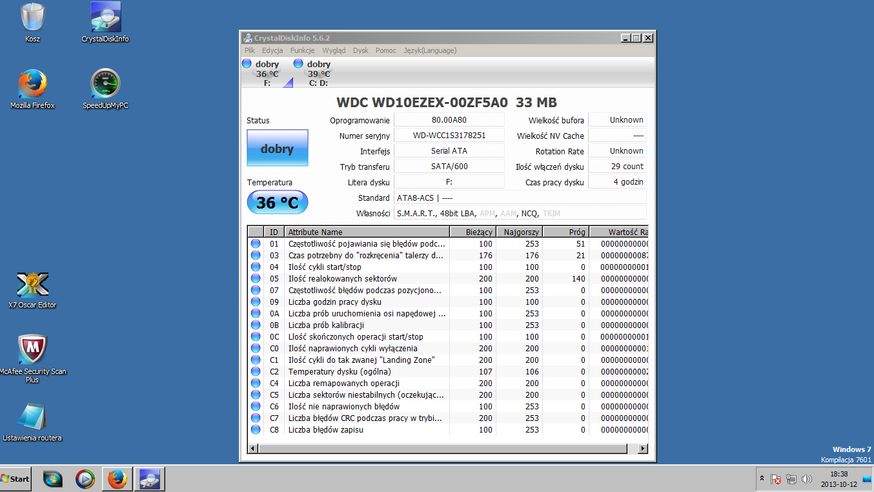
Task: Click the status orb for attribute C0
Action: [256, 349]
